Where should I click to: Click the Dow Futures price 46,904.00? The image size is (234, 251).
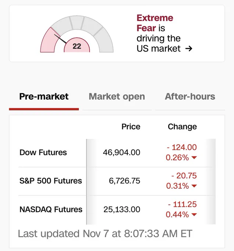121,152
